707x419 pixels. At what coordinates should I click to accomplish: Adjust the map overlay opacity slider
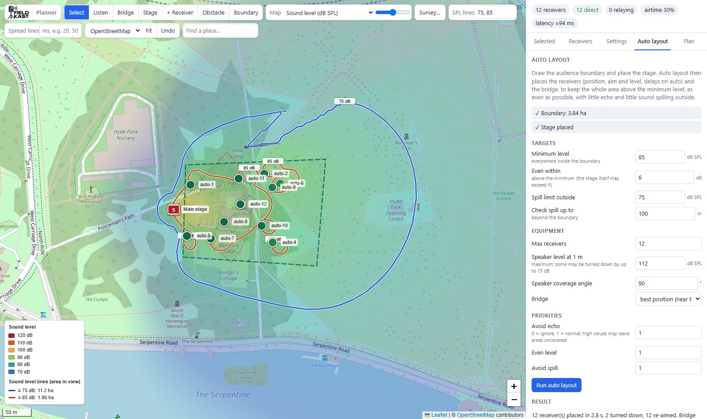pos(392,12)
